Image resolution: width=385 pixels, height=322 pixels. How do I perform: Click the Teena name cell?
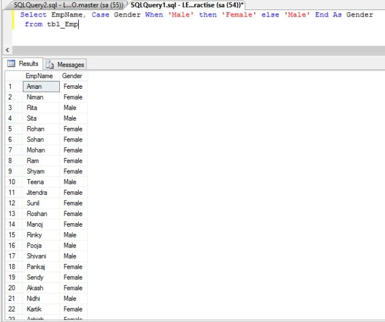pos(41,182)
